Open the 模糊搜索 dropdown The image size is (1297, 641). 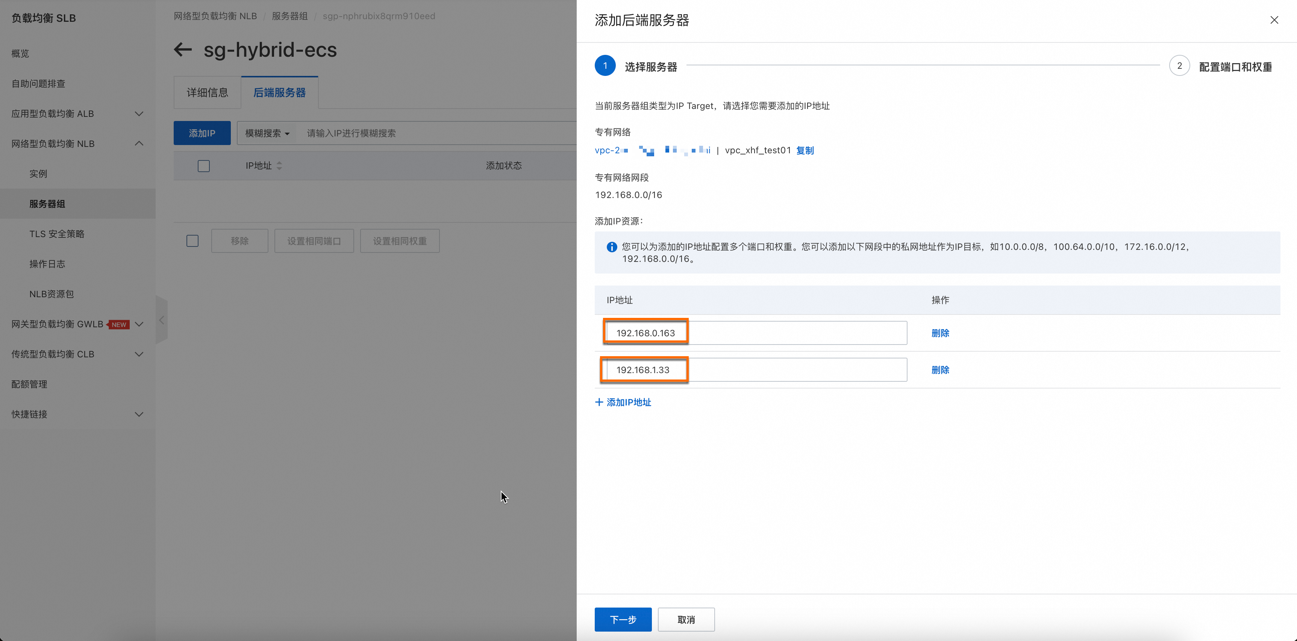coord(267,133)
